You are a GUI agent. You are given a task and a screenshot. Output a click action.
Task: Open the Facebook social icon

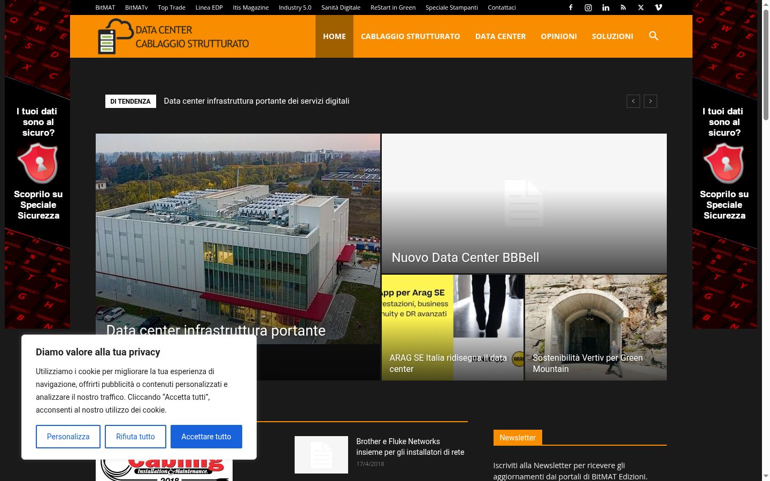[x=571, y=7]
